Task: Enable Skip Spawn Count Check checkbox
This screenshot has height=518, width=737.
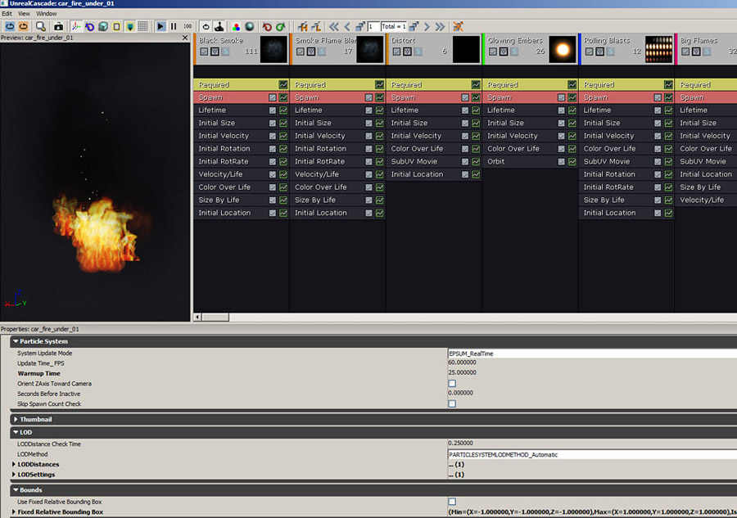Action: (452, 403)
